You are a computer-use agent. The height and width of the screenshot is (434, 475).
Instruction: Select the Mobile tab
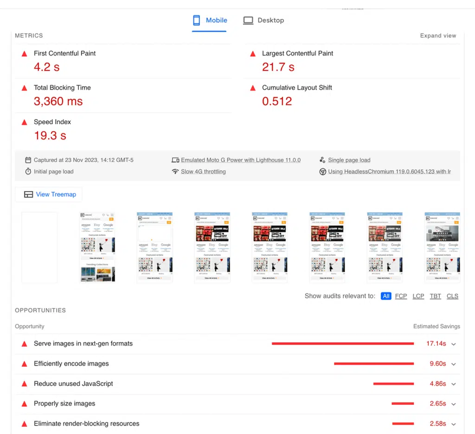coord(210,20)
